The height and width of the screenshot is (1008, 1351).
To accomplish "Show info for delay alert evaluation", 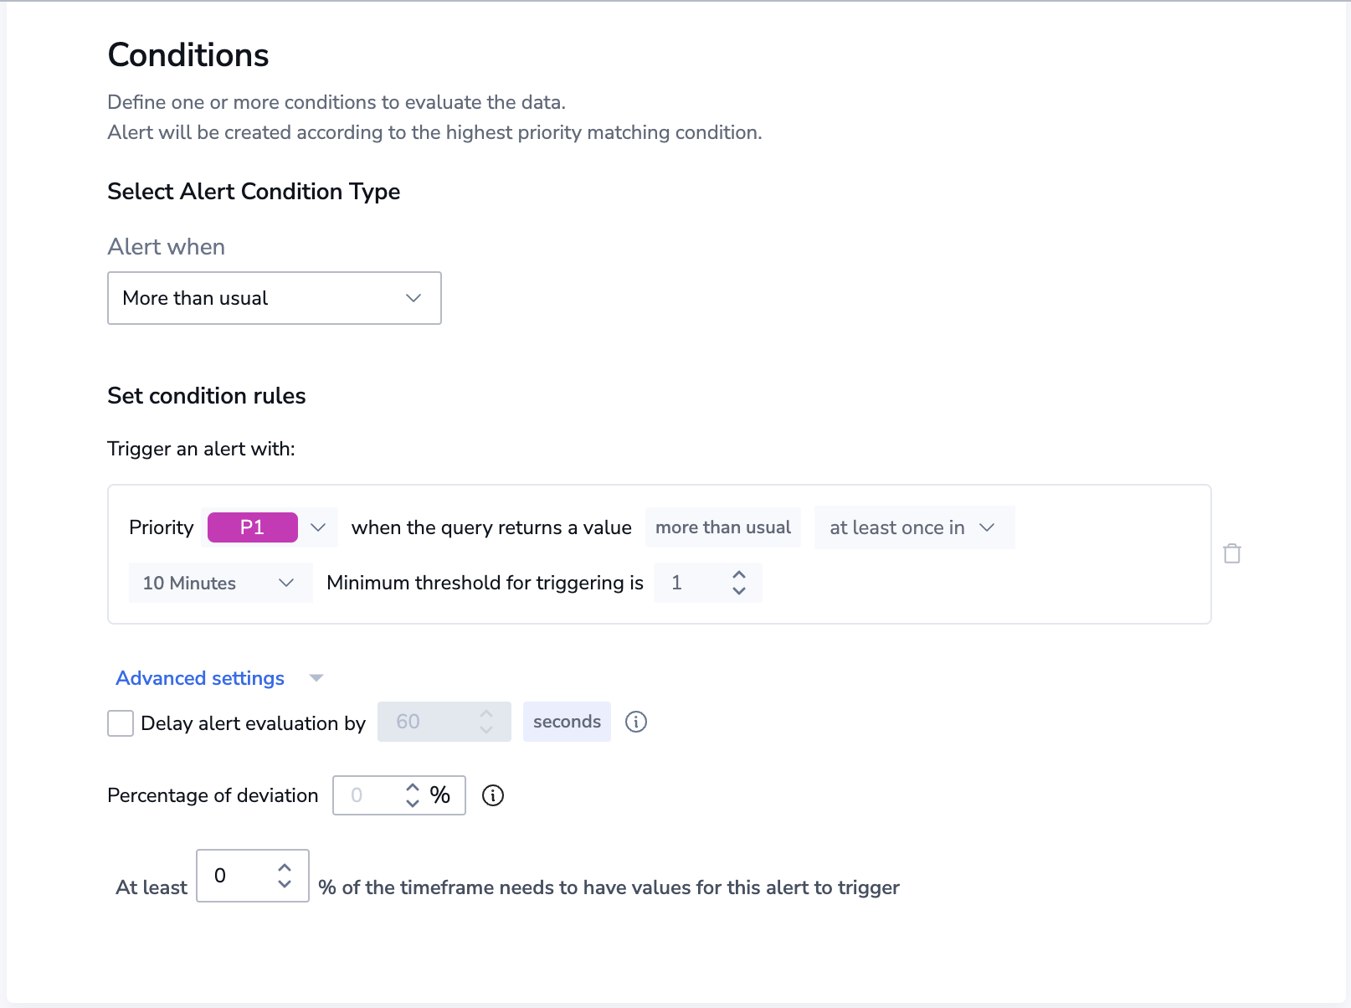I will click(636, 722).
